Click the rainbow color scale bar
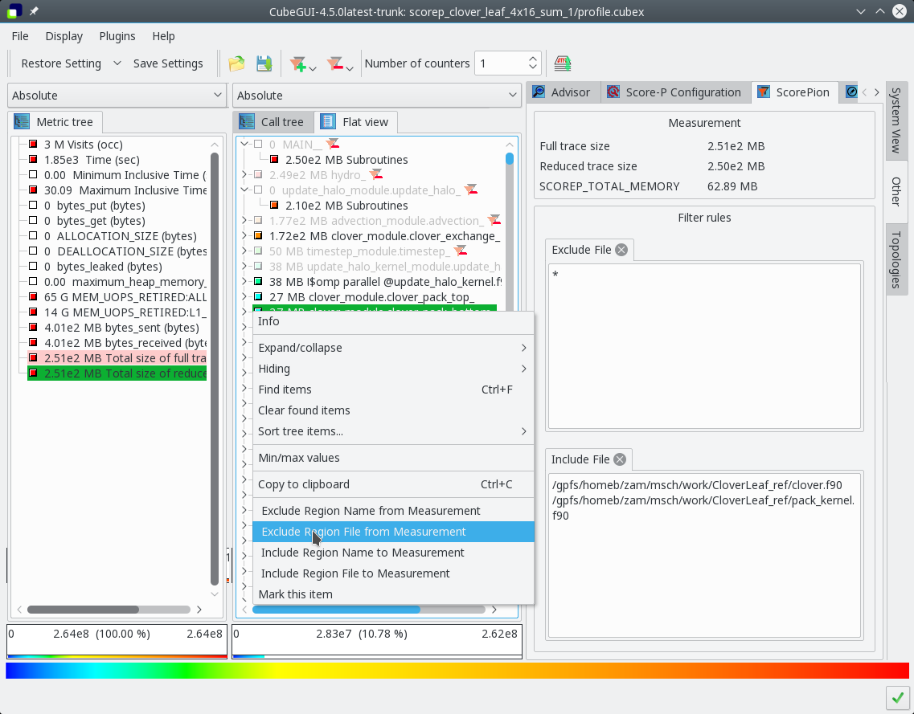Viewport: 914px width, 714px height. pos(457,671)
